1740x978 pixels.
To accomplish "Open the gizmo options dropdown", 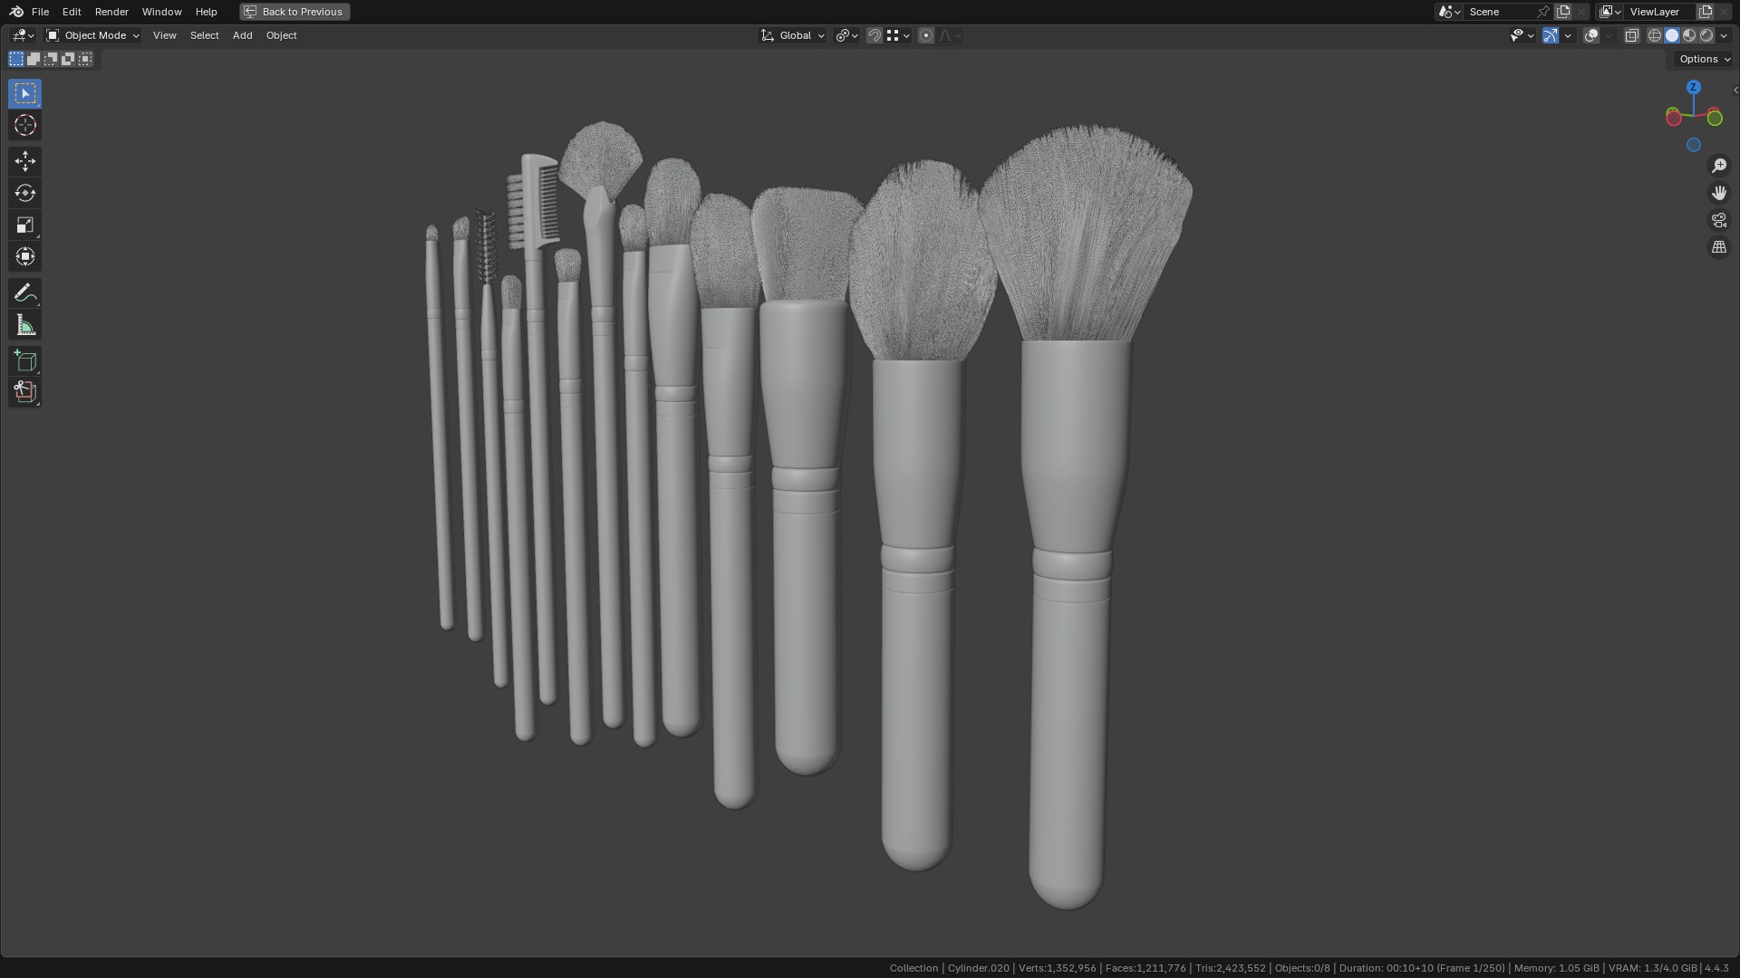I will [1568, 35].
